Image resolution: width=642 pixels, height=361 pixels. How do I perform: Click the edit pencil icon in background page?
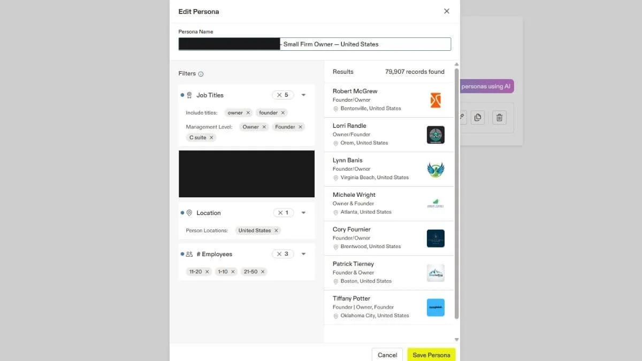click(x=463, y=118)
